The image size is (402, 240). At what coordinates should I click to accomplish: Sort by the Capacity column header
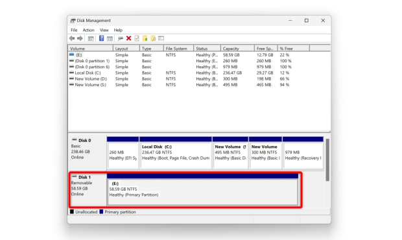point(238,48)
